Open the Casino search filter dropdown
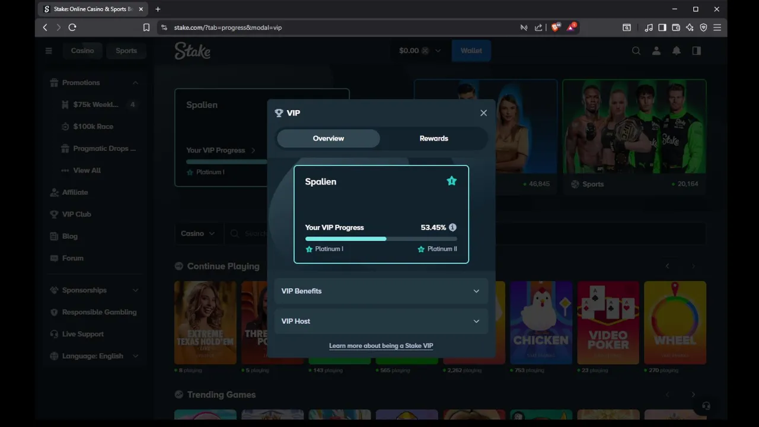Image resolution: width=759 pixels, height=427 pixels. click(198, 234)
